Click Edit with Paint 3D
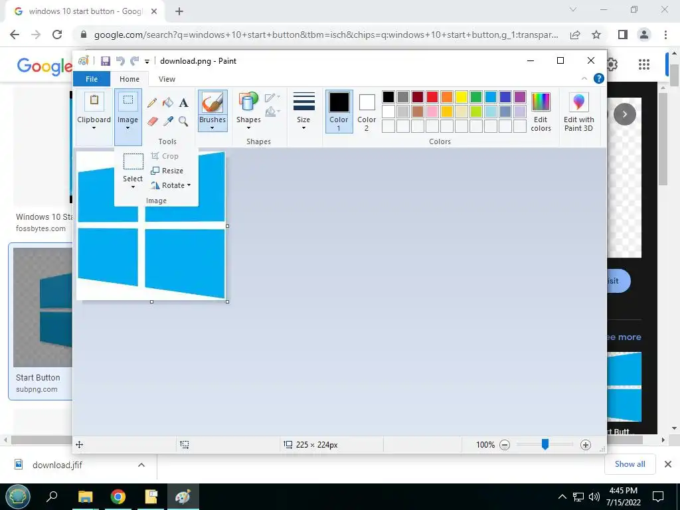The width and height of the screenshot is (680, 510). [x=578, y=112]
